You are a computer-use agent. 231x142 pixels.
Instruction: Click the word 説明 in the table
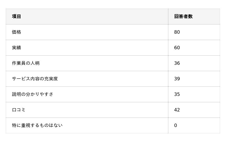coord(16,94)
